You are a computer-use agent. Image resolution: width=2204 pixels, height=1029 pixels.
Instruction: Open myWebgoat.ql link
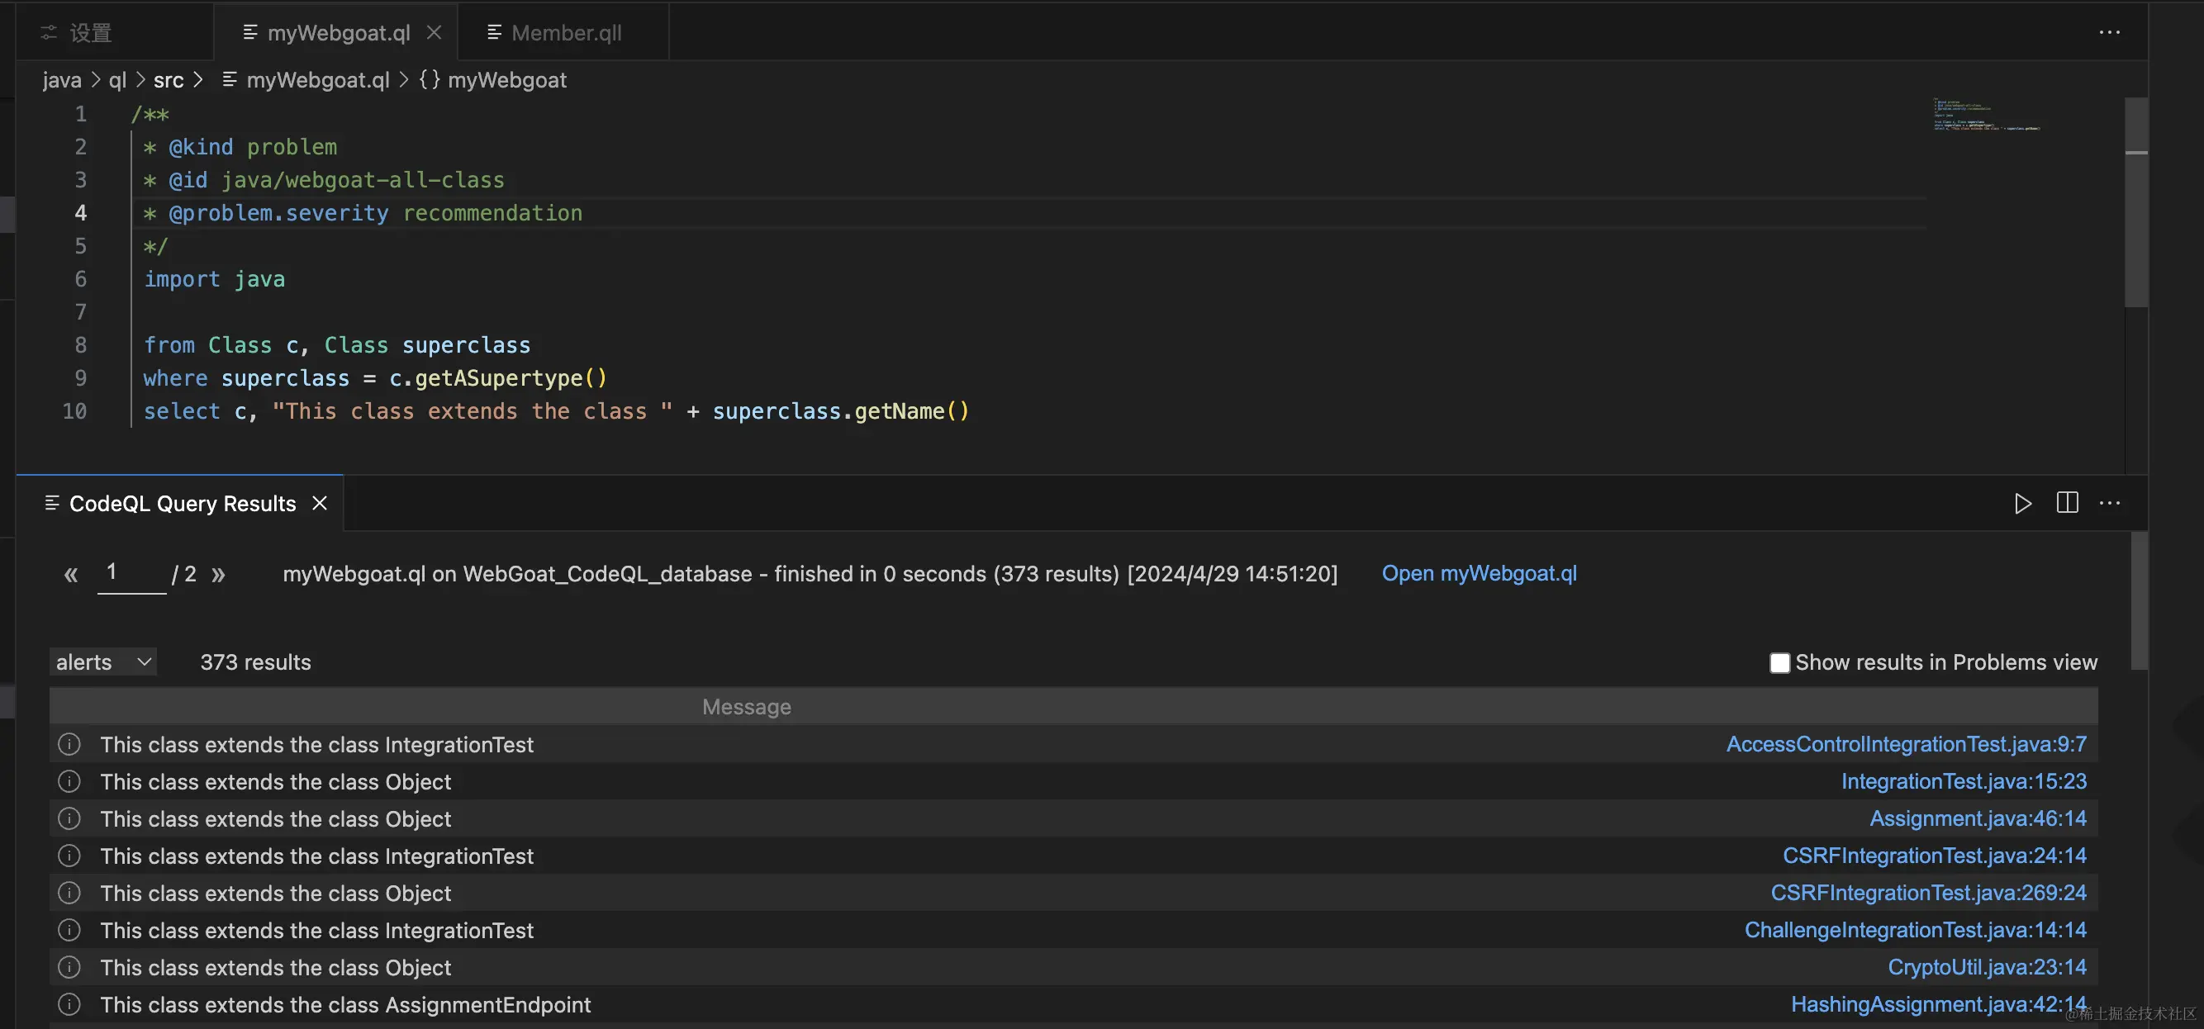1479,573
